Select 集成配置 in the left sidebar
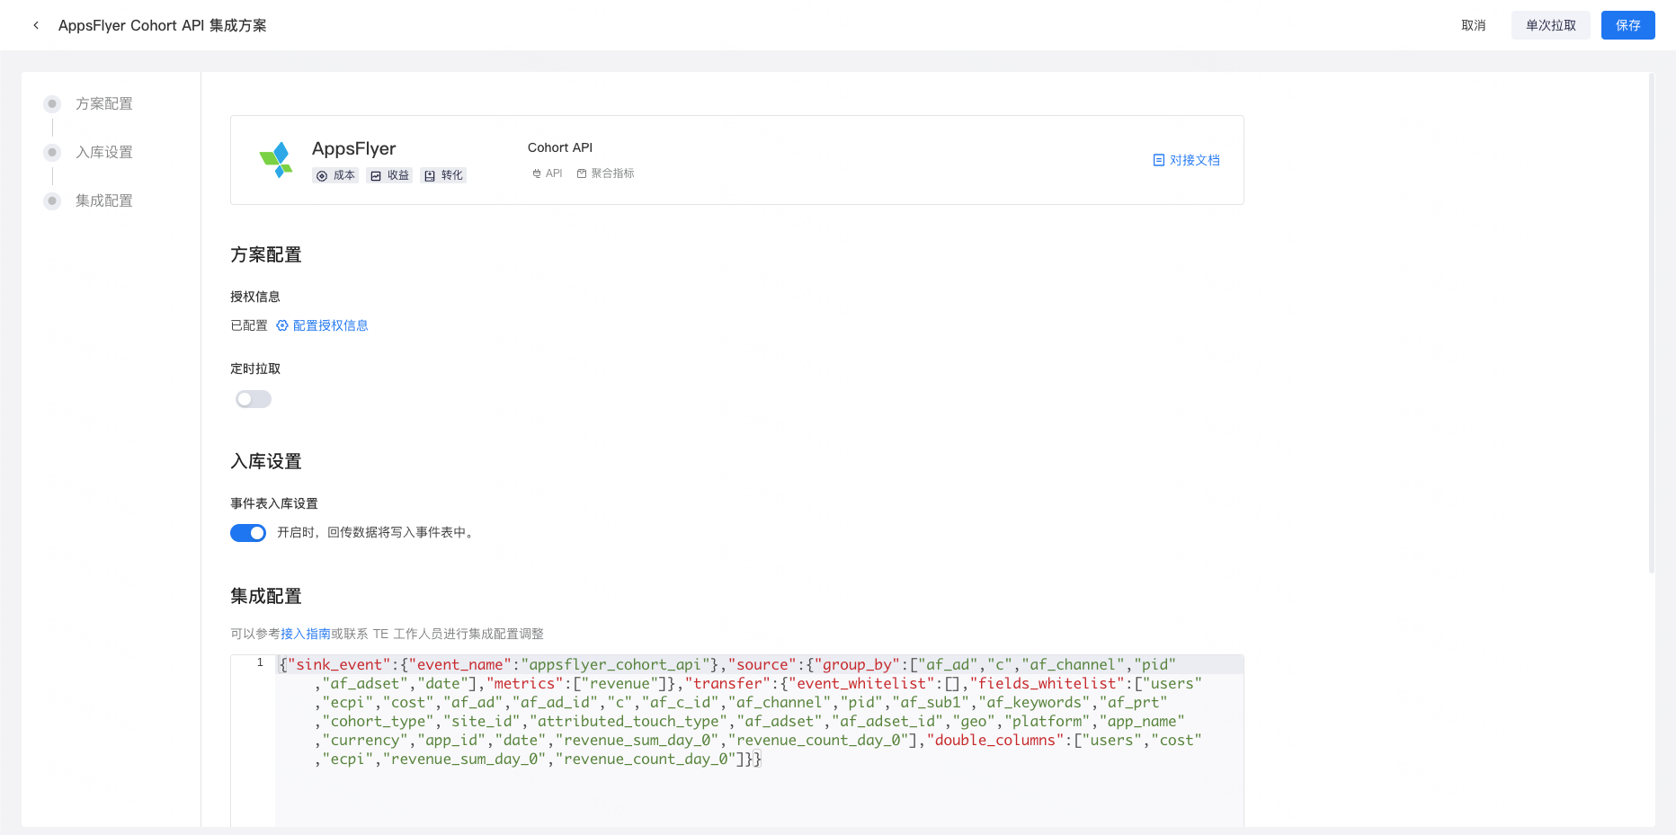Viewport: 1676px width, 835px height. coord(103,200)
